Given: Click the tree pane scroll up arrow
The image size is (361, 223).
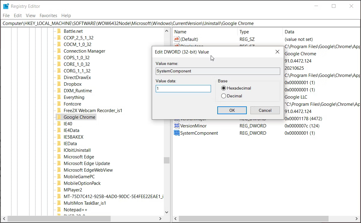Looking at the screenshot, I should point(167,31).
